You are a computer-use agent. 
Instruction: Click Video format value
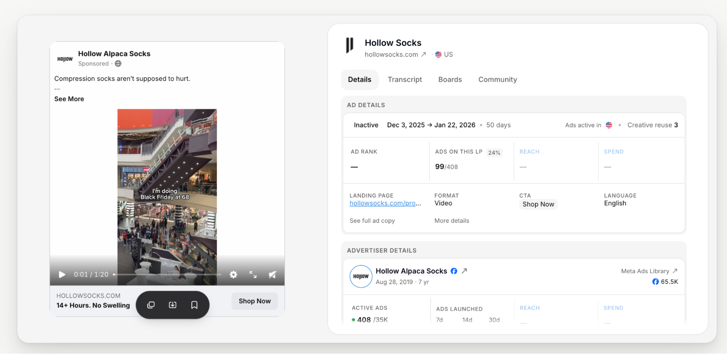(x=443, y=203)
